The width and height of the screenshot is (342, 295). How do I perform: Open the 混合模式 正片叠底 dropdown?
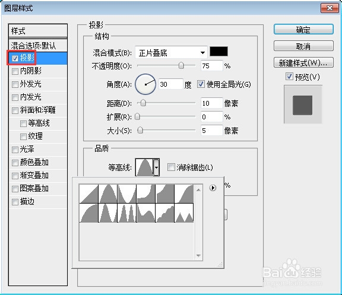pyautogui.click(x=171, y=53)
